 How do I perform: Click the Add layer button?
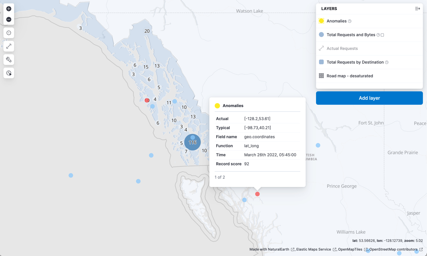pyautogui.click(x=369, y=98)
